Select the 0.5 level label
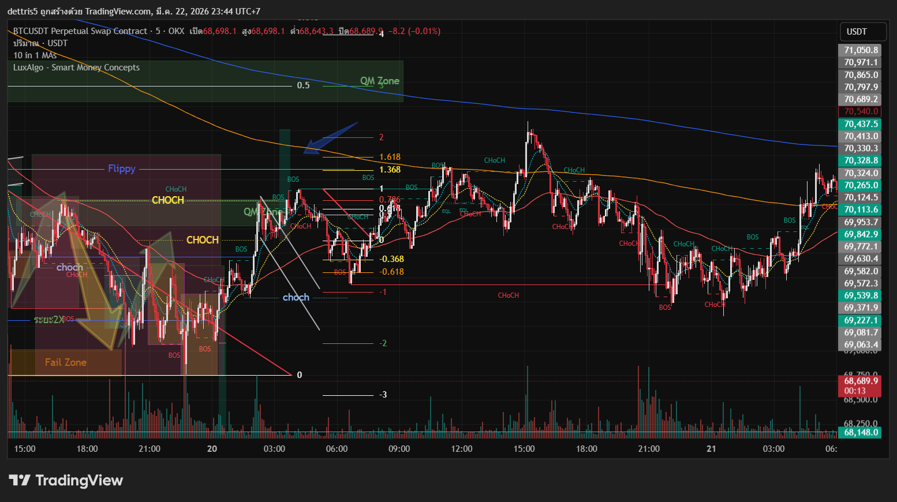 coord(303,85)
